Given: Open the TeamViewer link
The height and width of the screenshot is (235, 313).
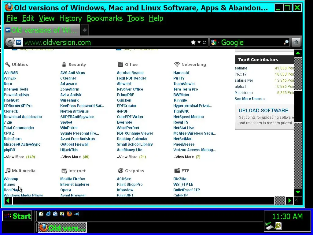Looking at the screenshot, I should coord(184,84).
